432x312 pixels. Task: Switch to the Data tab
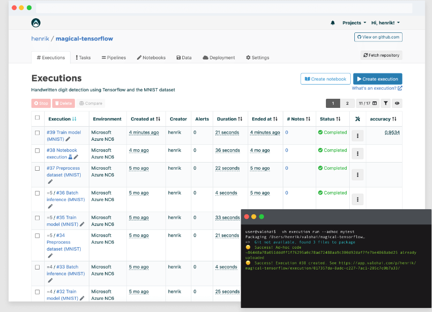[x=184, y=57]
